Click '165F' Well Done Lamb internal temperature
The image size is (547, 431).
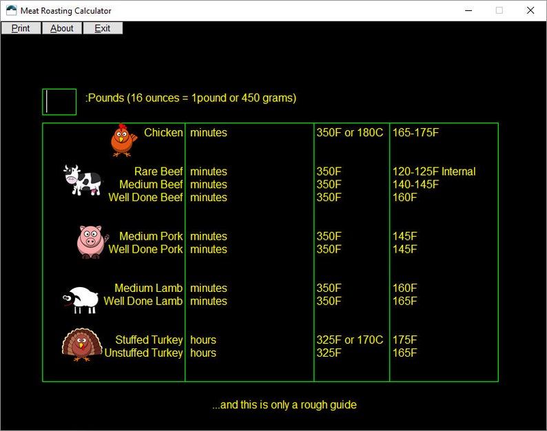coord(405,301)
